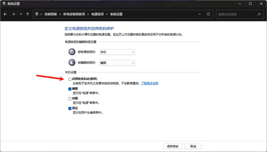Expand the chevron after 控制面板 breadcrumb
This screenshot has width=267, height=152.
(60, 14)
